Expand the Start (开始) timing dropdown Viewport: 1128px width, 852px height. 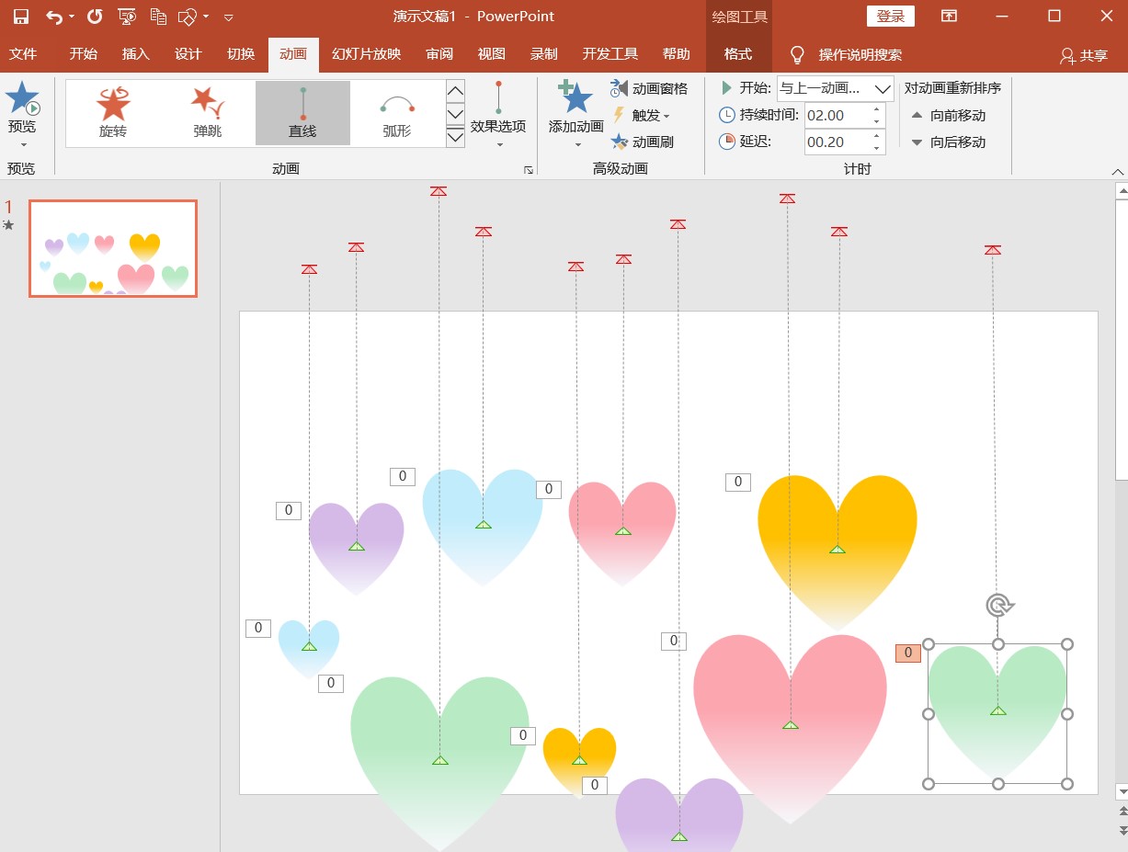coord(883,89)
